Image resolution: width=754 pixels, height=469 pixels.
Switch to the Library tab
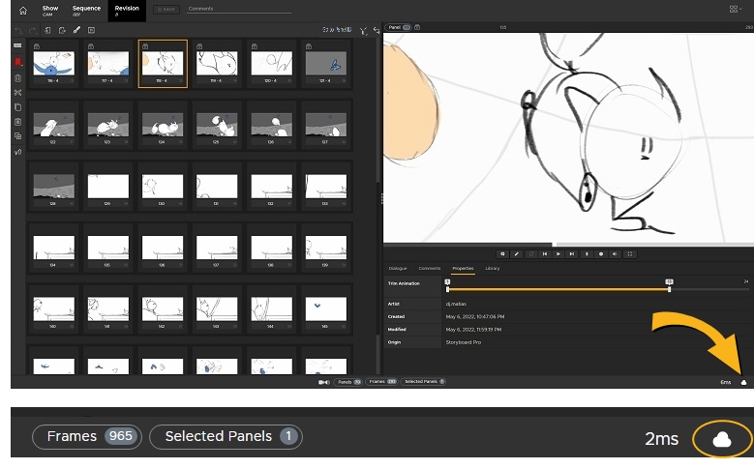point(493,268)
